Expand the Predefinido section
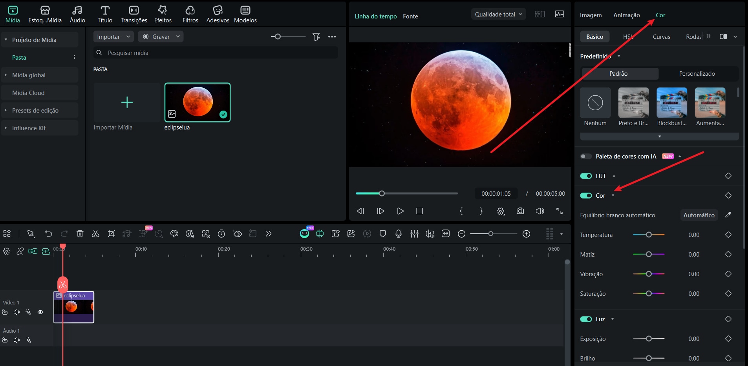Screen dimensions: 748x366 tap(618, 56)
